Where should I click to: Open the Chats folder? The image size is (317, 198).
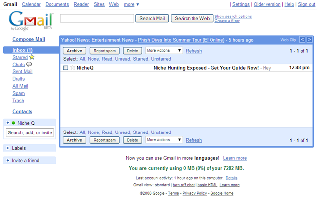coord(19,65)
